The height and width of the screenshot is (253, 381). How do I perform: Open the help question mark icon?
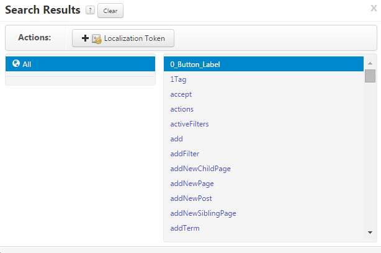[x=90, y=11]
